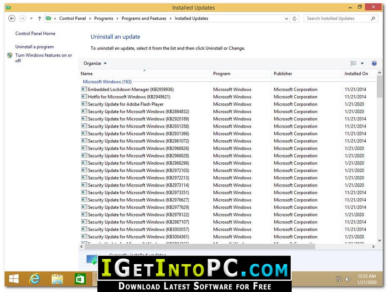Click vertical scrollbar up arrow

[379, 73]
